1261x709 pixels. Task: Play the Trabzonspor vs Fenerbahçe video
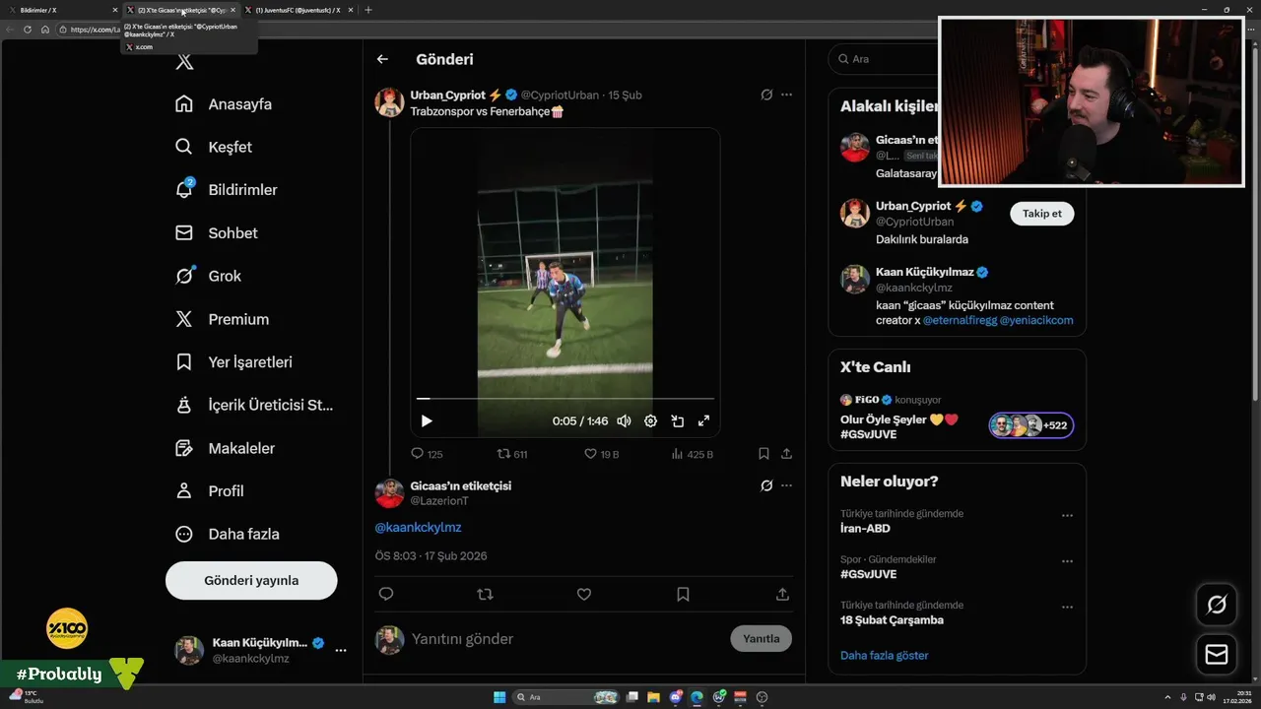tap(427, 420)
